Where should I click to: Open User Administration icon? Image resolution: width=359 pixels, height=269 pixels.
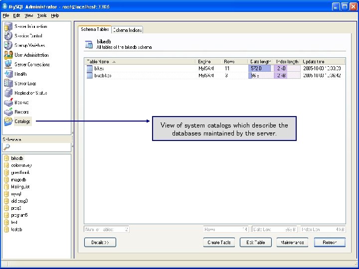click(x=8, y=55)
